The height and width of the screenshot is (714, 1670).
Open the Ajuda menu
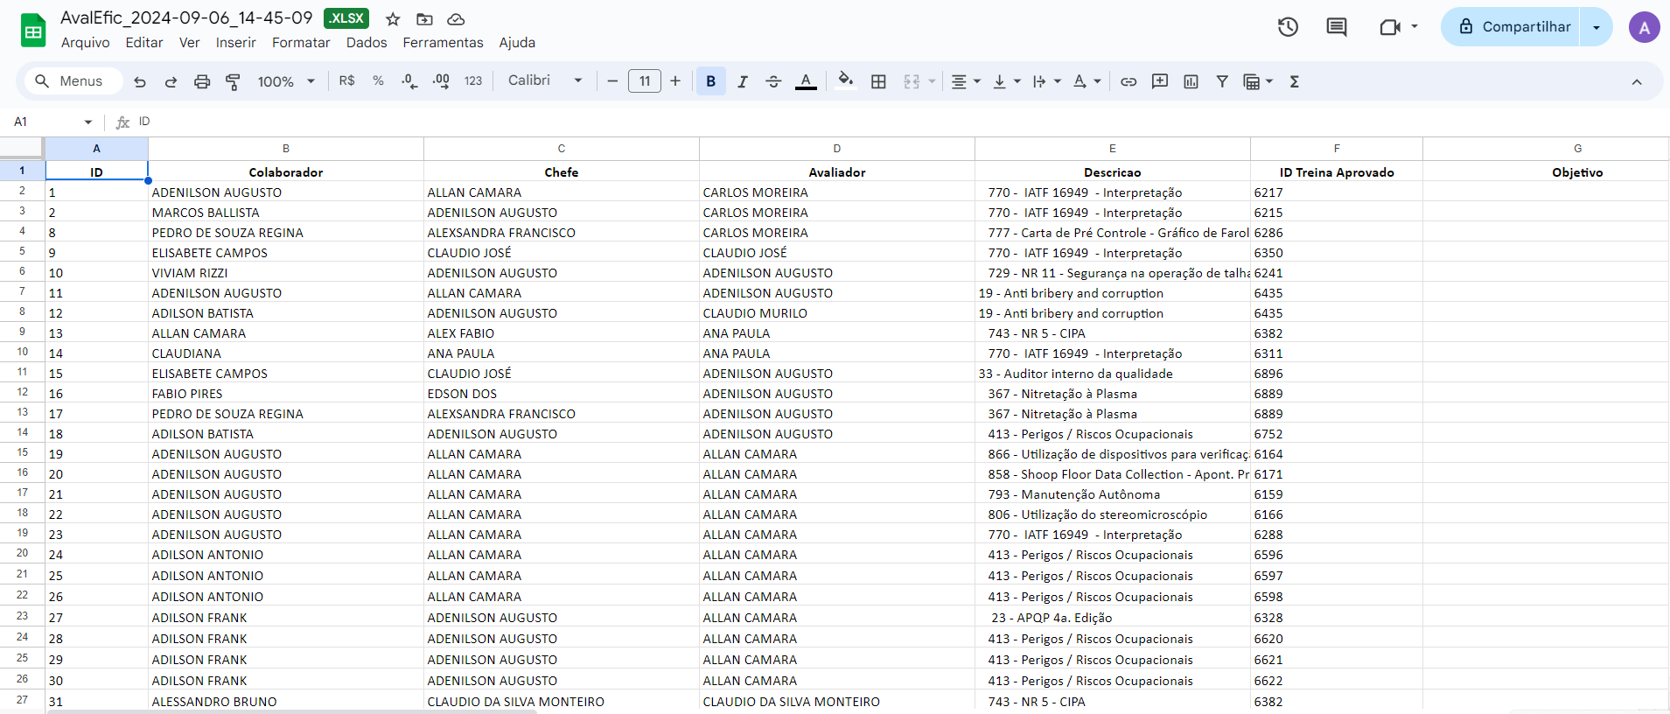[x=517, y=42]
